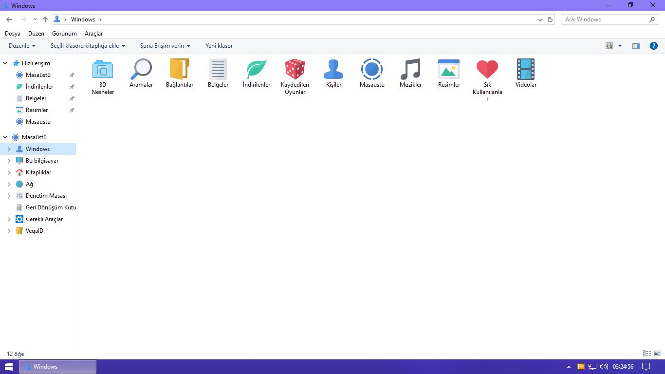Image resolution: width=665 pixels, height=374 pixels.
Task: Switch to details view in status bar
Action: (x=647, y=354)
